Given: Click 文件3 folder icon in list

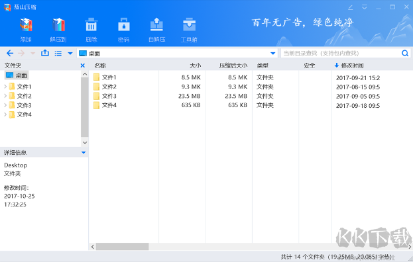Looking at the screenshot, I should (97, 96).
